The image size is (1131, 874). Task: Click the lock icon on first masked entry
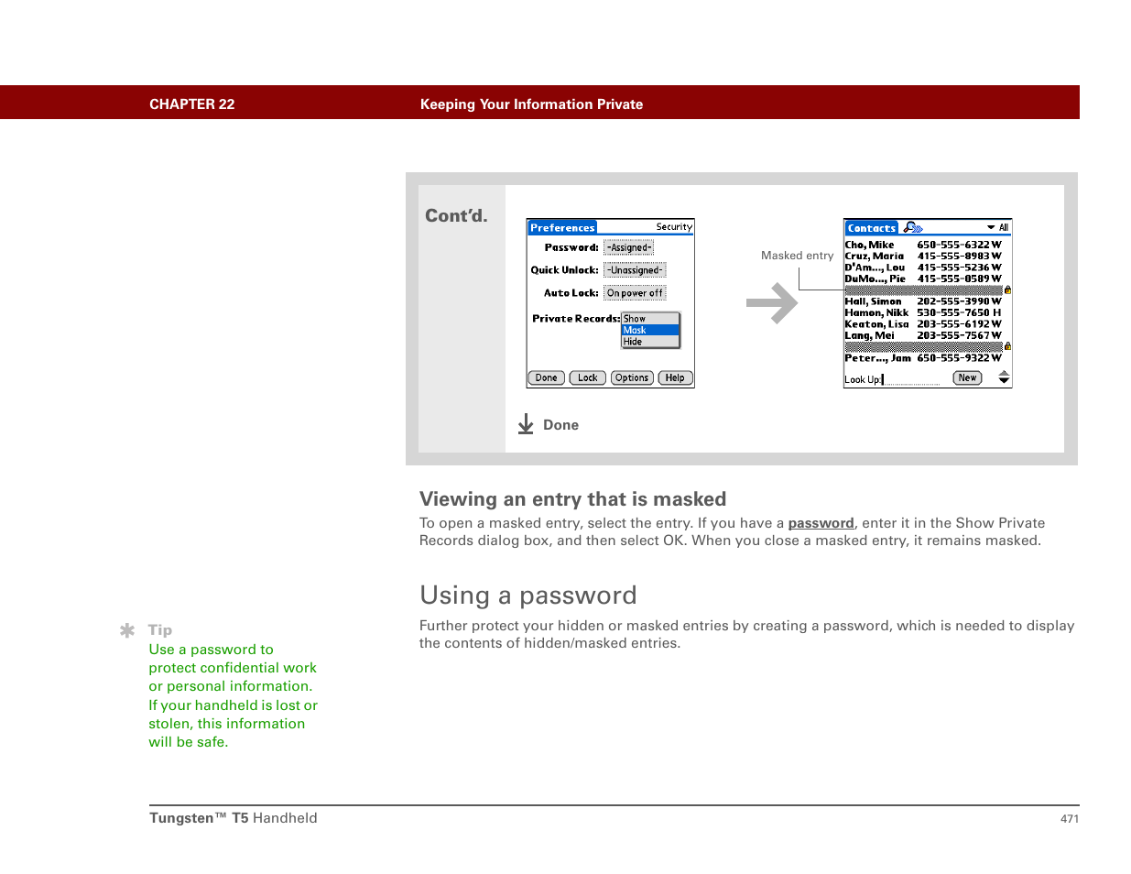click(x=1007, y=290)
